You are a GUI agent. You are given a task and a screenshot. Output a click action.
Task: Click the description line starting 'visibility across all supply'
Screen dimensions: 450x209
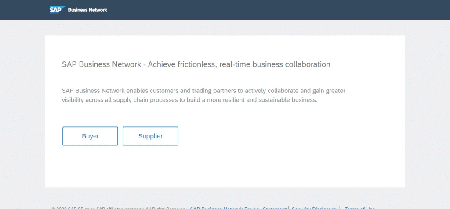pyautogui.click(x=190, y=100)
